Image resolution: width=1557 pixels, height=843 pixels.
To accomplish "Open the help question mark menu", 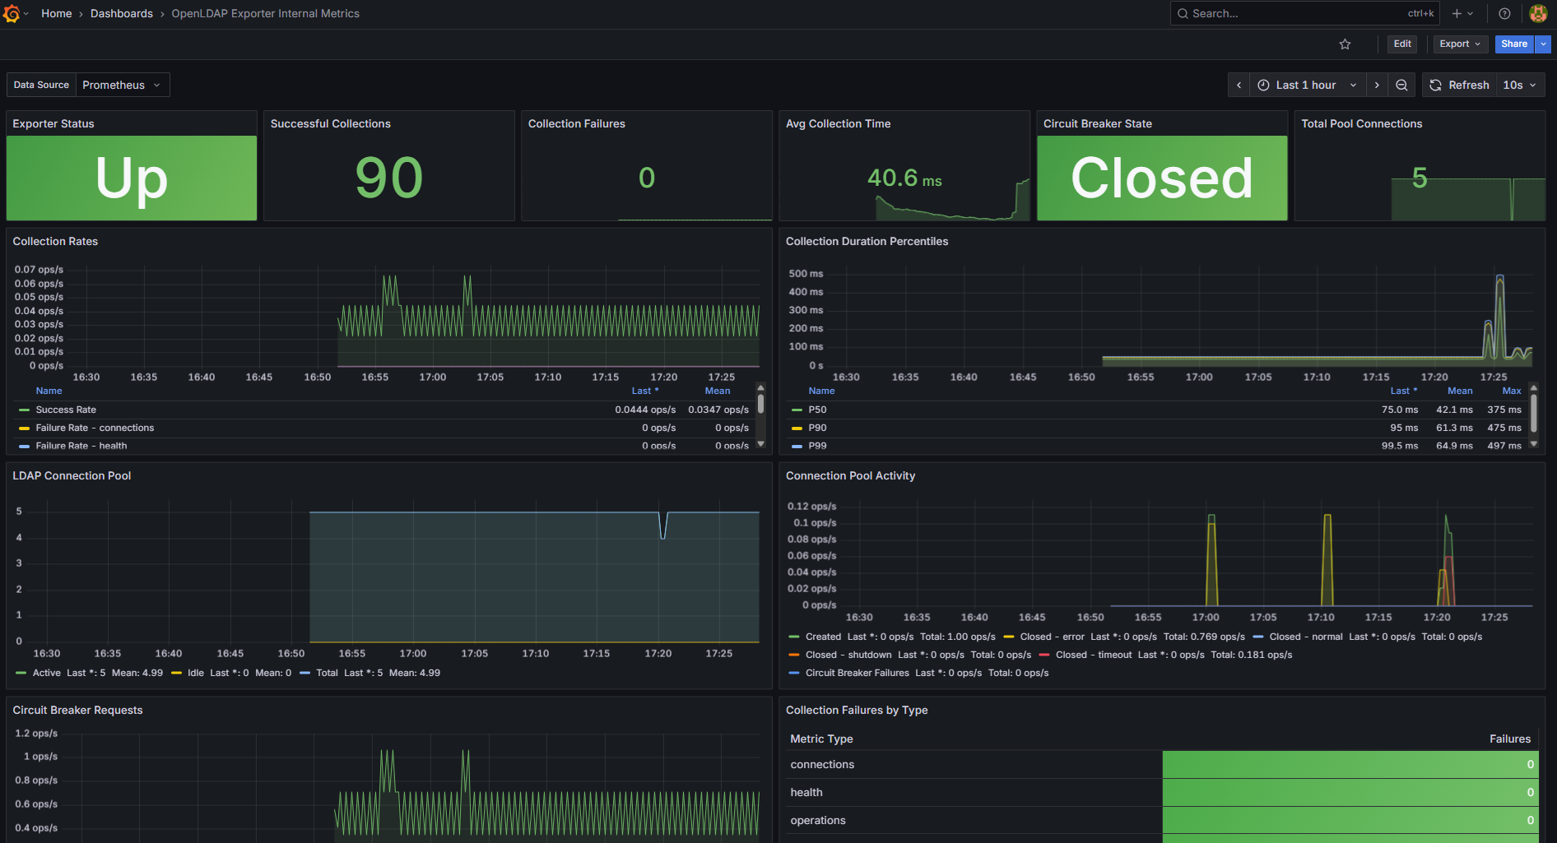I will (1504, 14).
